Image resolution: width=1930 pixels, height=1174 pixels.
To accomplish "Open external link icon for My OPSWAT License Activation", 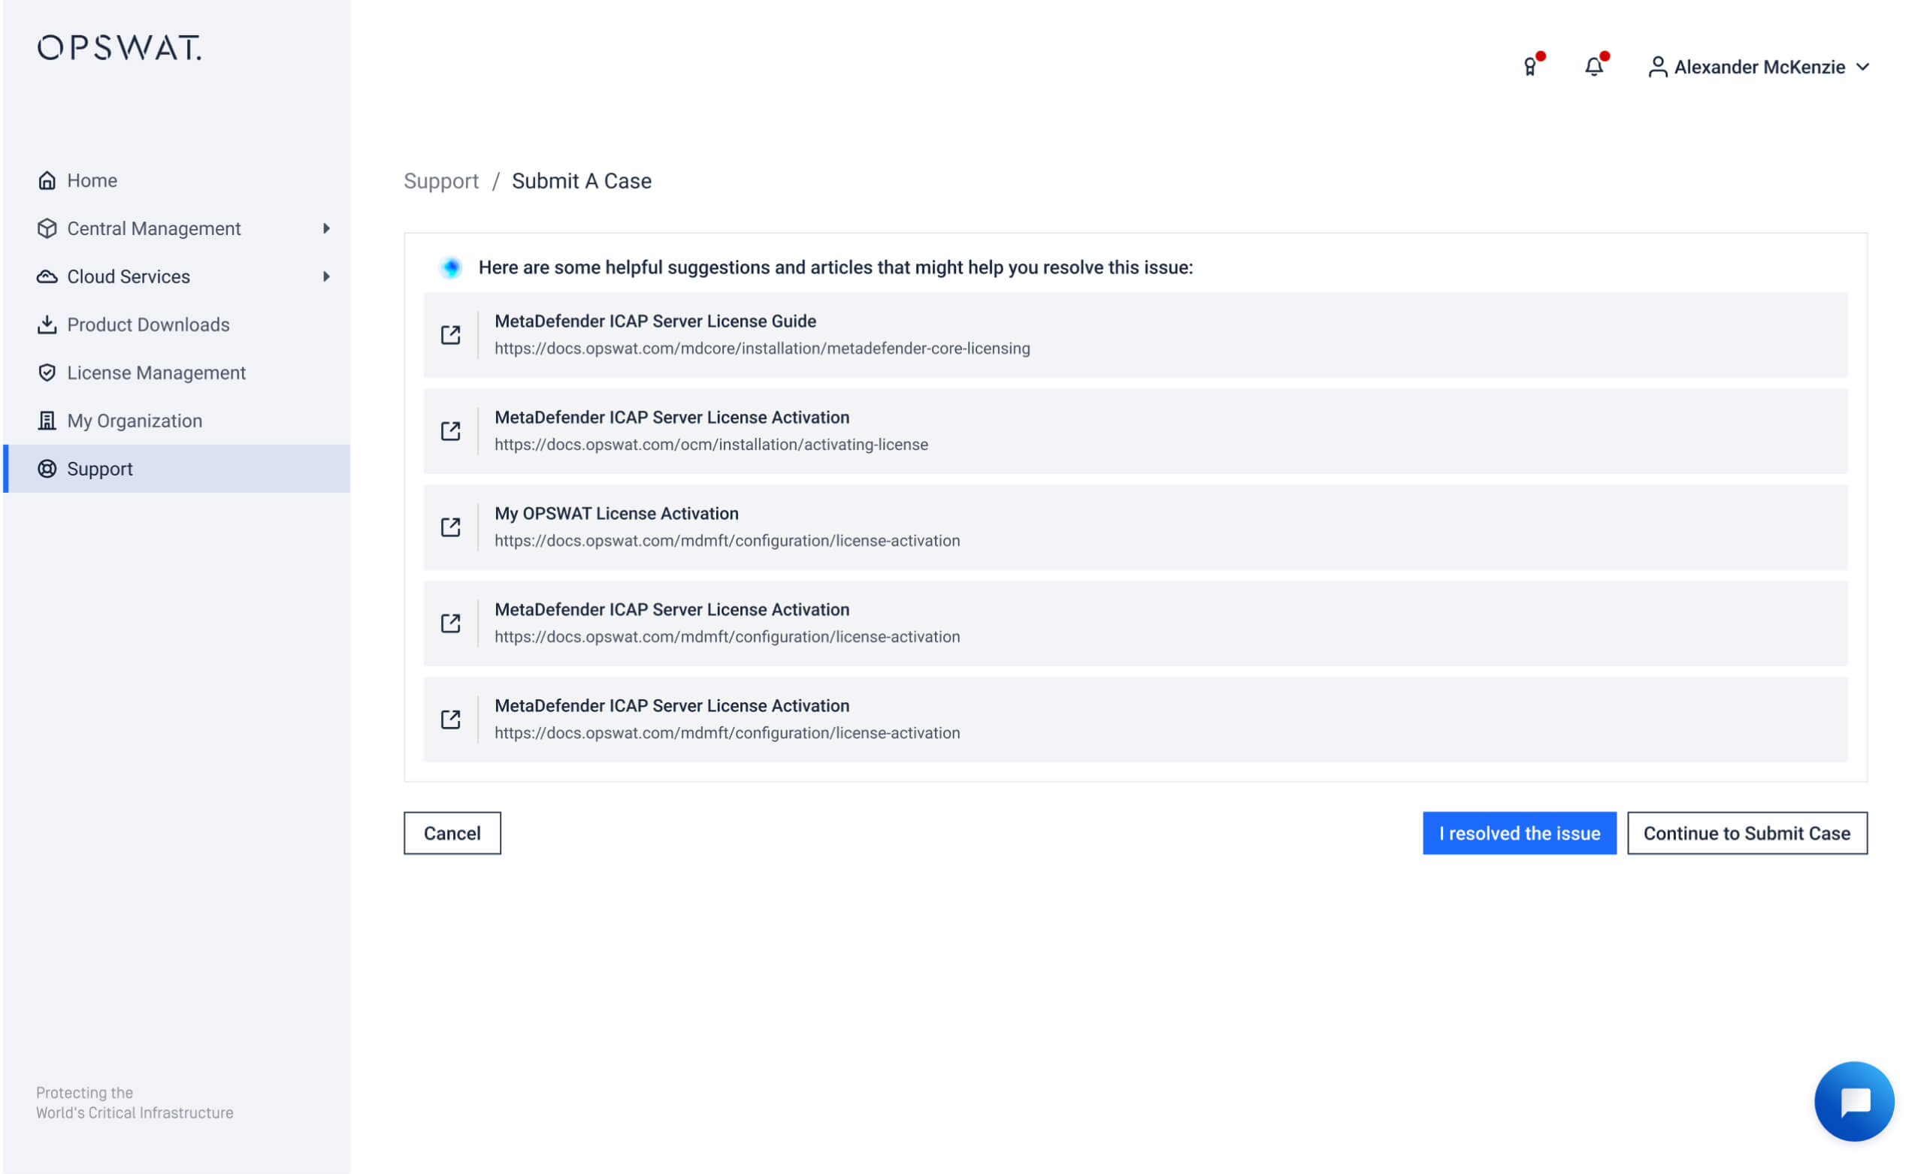I will tap(450, 527).
